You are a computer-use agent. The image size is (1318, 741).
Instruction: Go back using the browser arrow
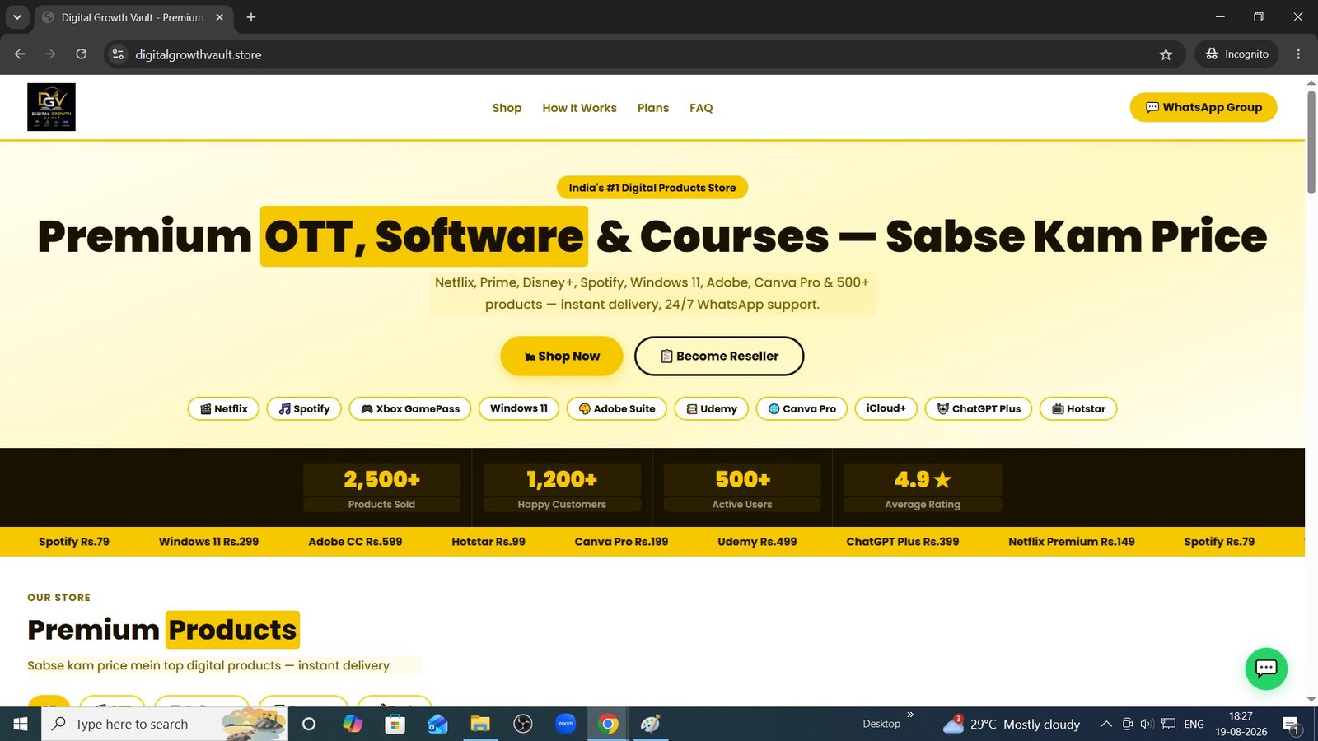click(x=20, y=54)
